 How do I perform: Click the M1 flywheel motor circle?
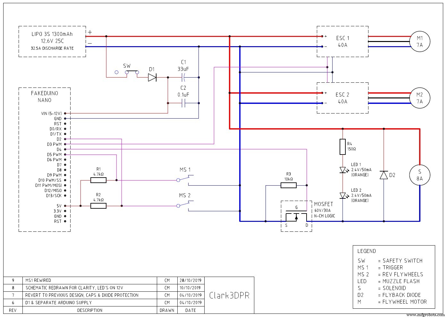(419, 41)
